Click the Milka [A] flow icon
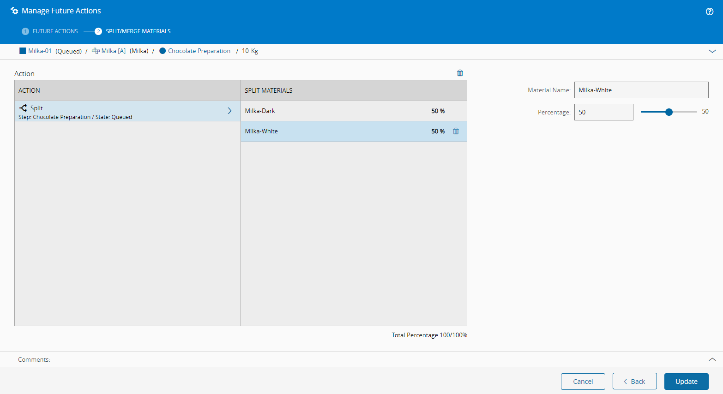Image resolution: width=723 pixels, height=394 pixels. tap(96, 51)
